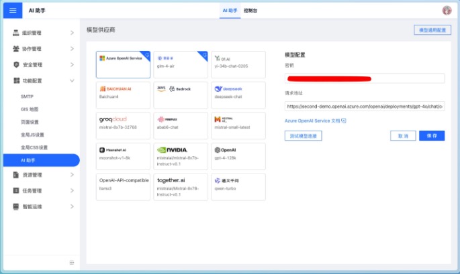Select the AWS Bedrock provider logo
The width and height of the screenshot is (460, 274).
174,88
